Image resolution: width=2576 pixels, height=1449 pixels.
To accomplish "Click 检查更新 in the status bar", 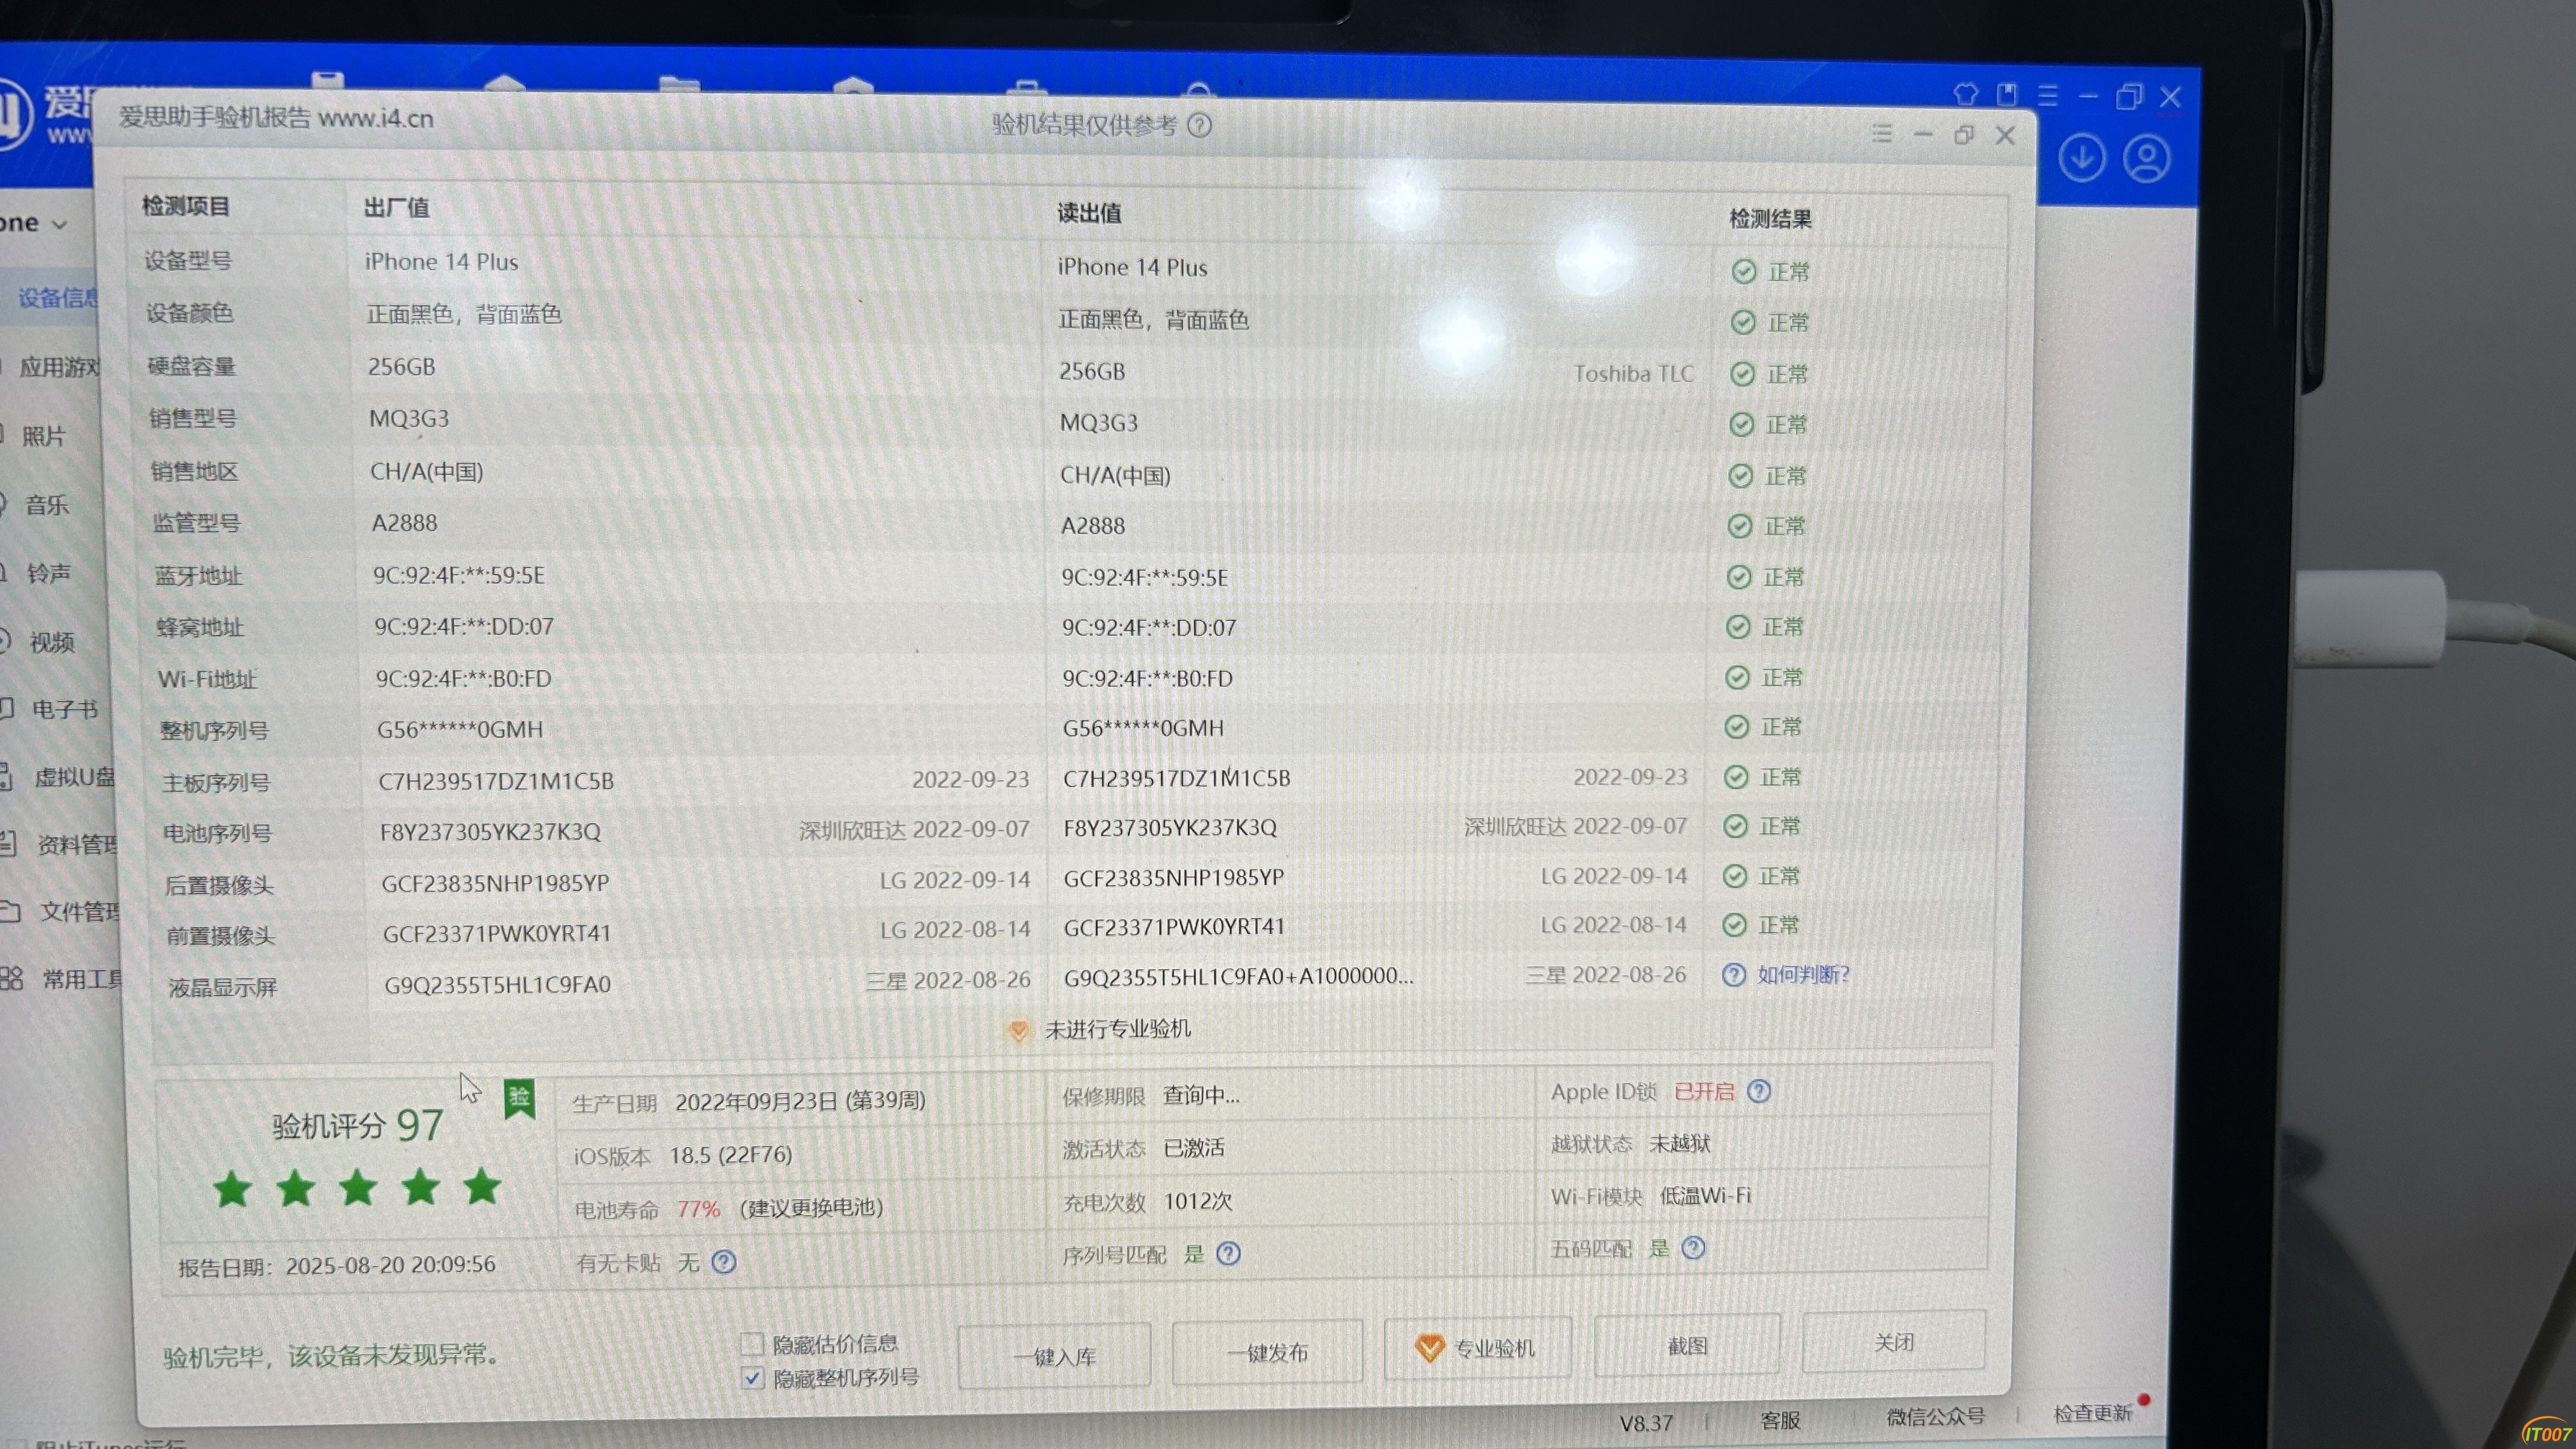I will (x=2093, y=1413).
